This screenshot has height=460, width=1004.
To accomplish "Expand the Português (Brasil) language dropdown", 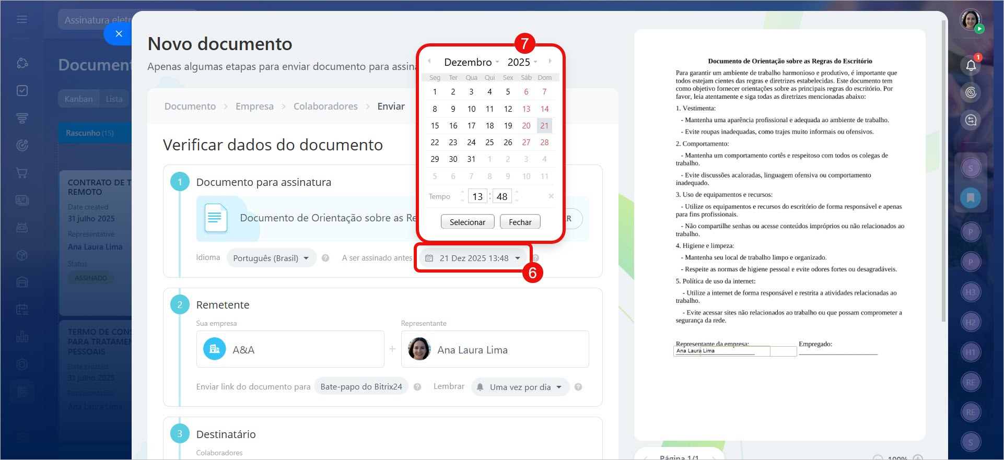I will (x=271, y=258).
